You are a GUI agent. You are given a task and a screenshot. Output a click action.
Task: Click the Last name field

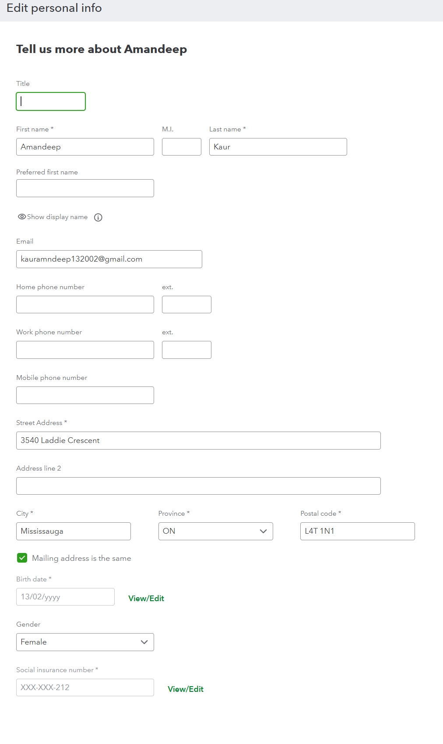point(278,147)
